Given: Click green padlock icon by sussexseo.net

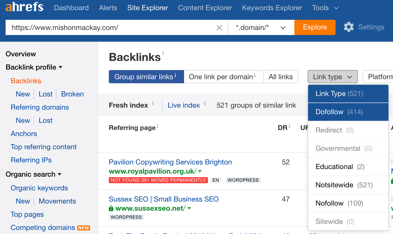Looking at the screenshot, I should pos(111,209).
